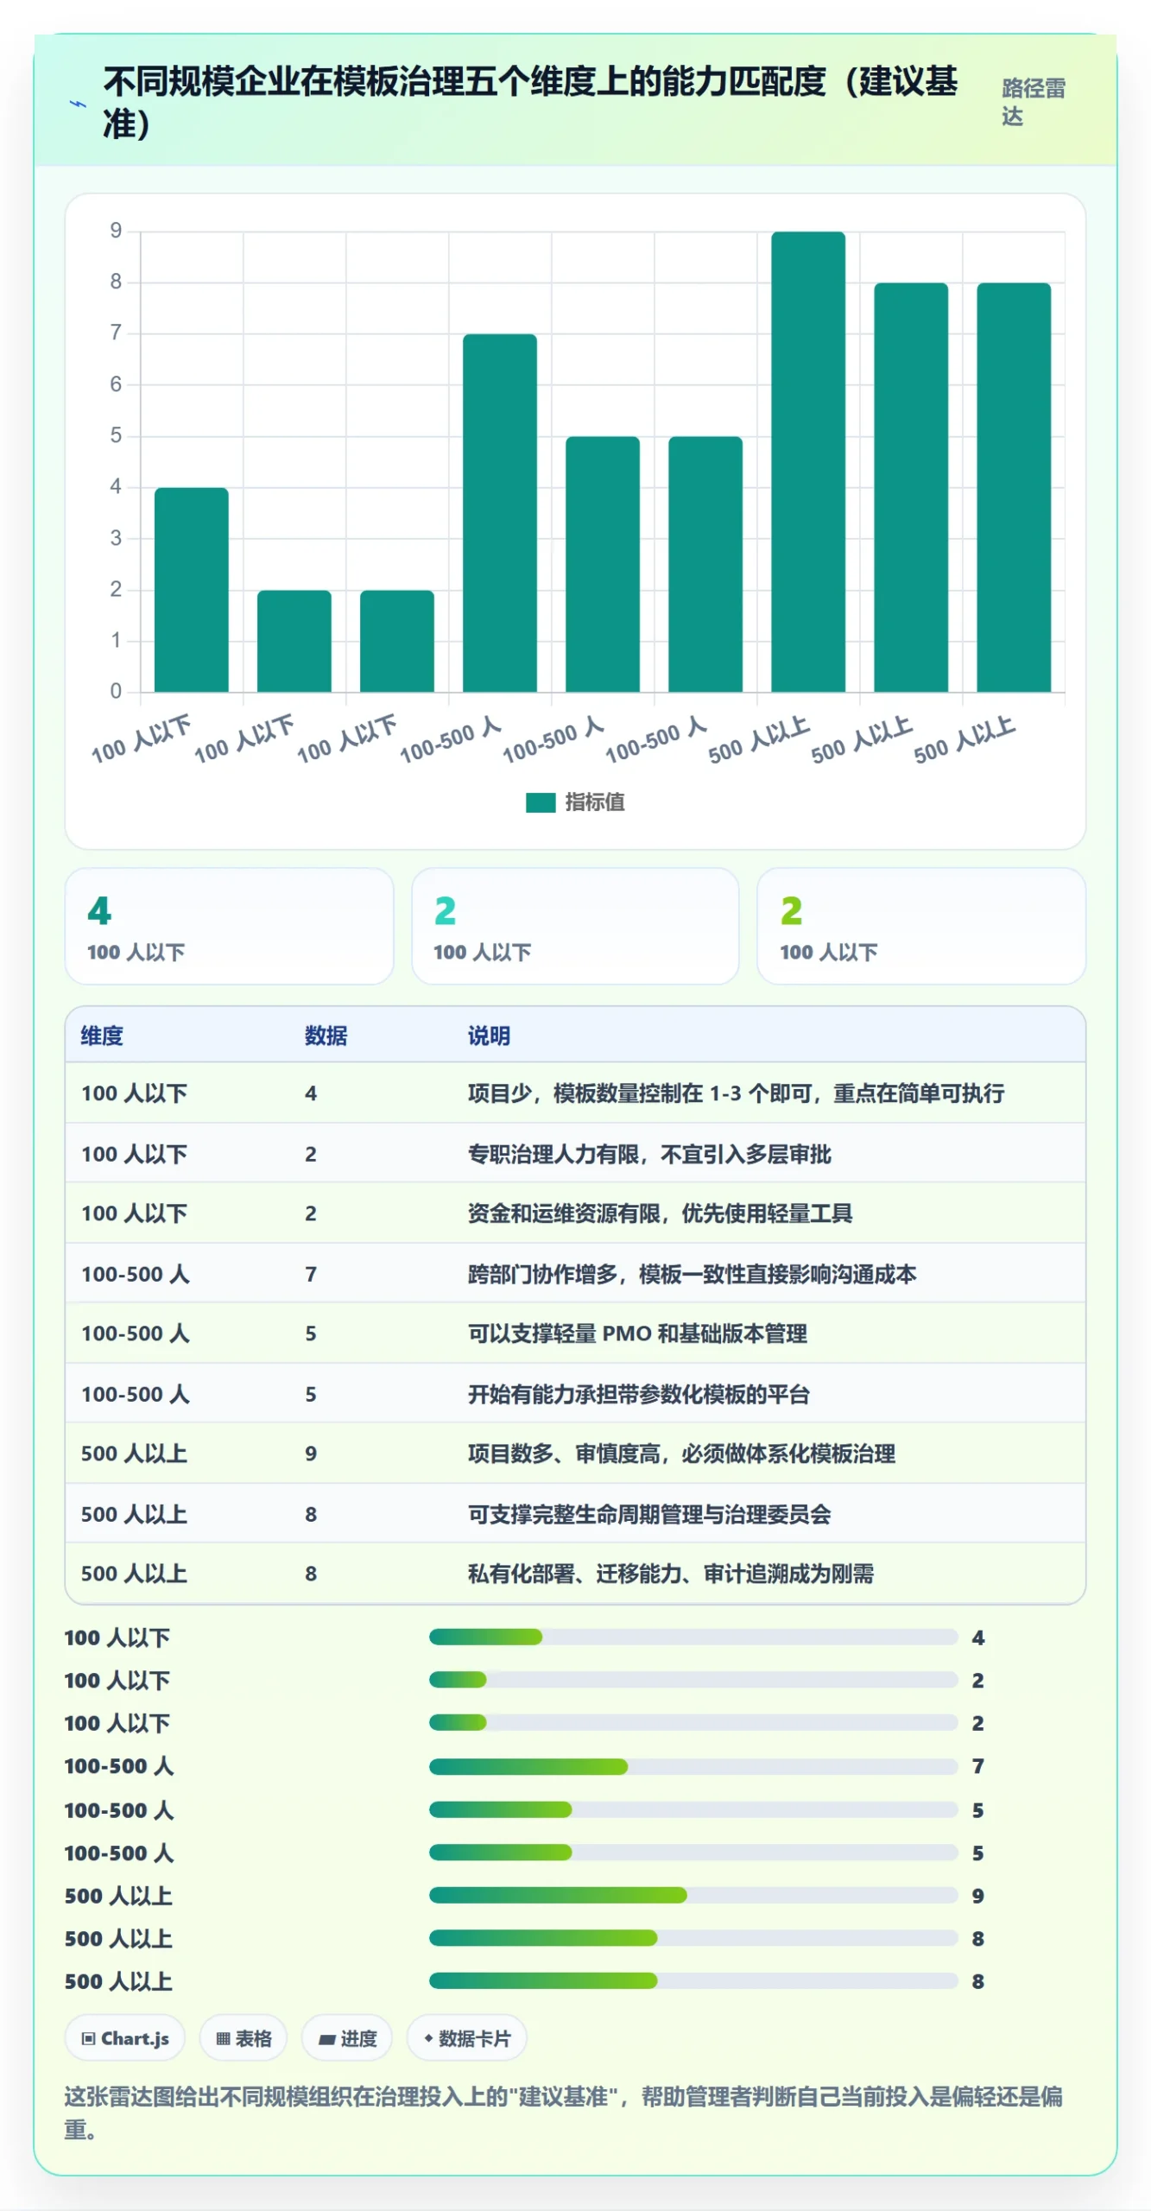Click the progress bar with value 7
Screen dimensions: 1151x2211
click(x=693, y=1766)
